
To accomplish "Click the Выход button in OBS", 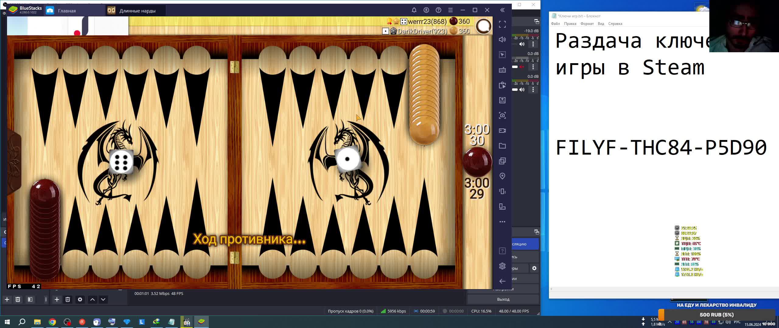I will pyautogui.click(x=503, y=299).
